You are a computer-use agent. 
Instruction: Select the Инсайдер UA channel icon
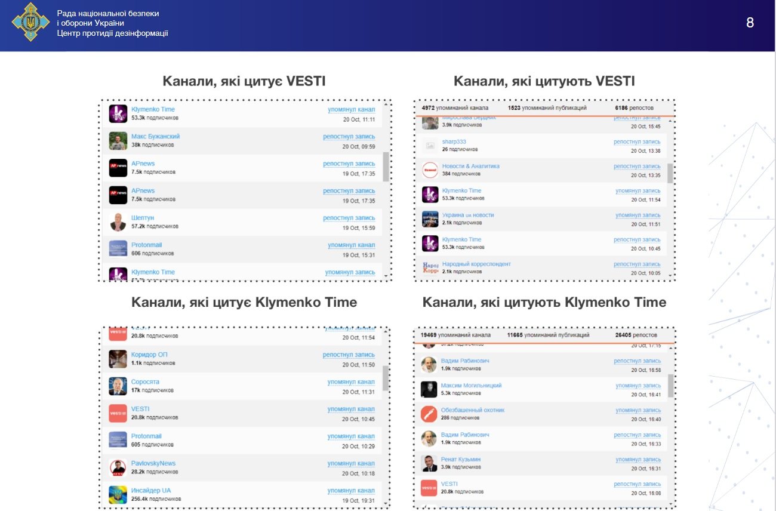pyautogui.click(x=118, y=494)
